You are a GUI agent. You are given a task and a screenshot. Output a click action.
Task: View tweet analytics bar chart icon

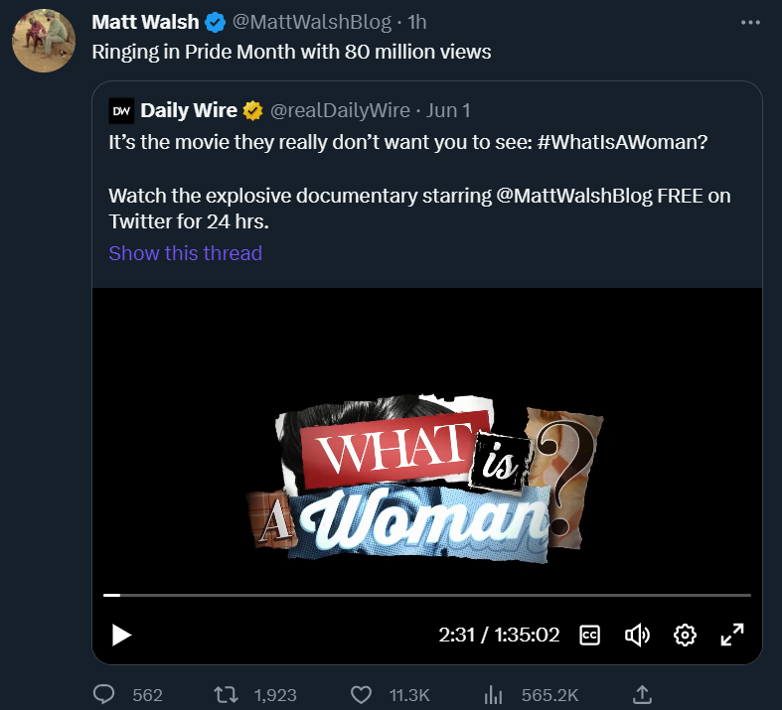point(491,694)
